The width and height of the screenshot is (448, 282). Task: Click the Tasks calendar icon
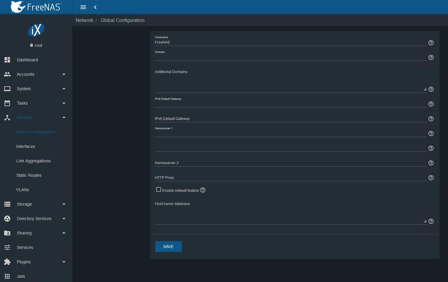point(7,103)
